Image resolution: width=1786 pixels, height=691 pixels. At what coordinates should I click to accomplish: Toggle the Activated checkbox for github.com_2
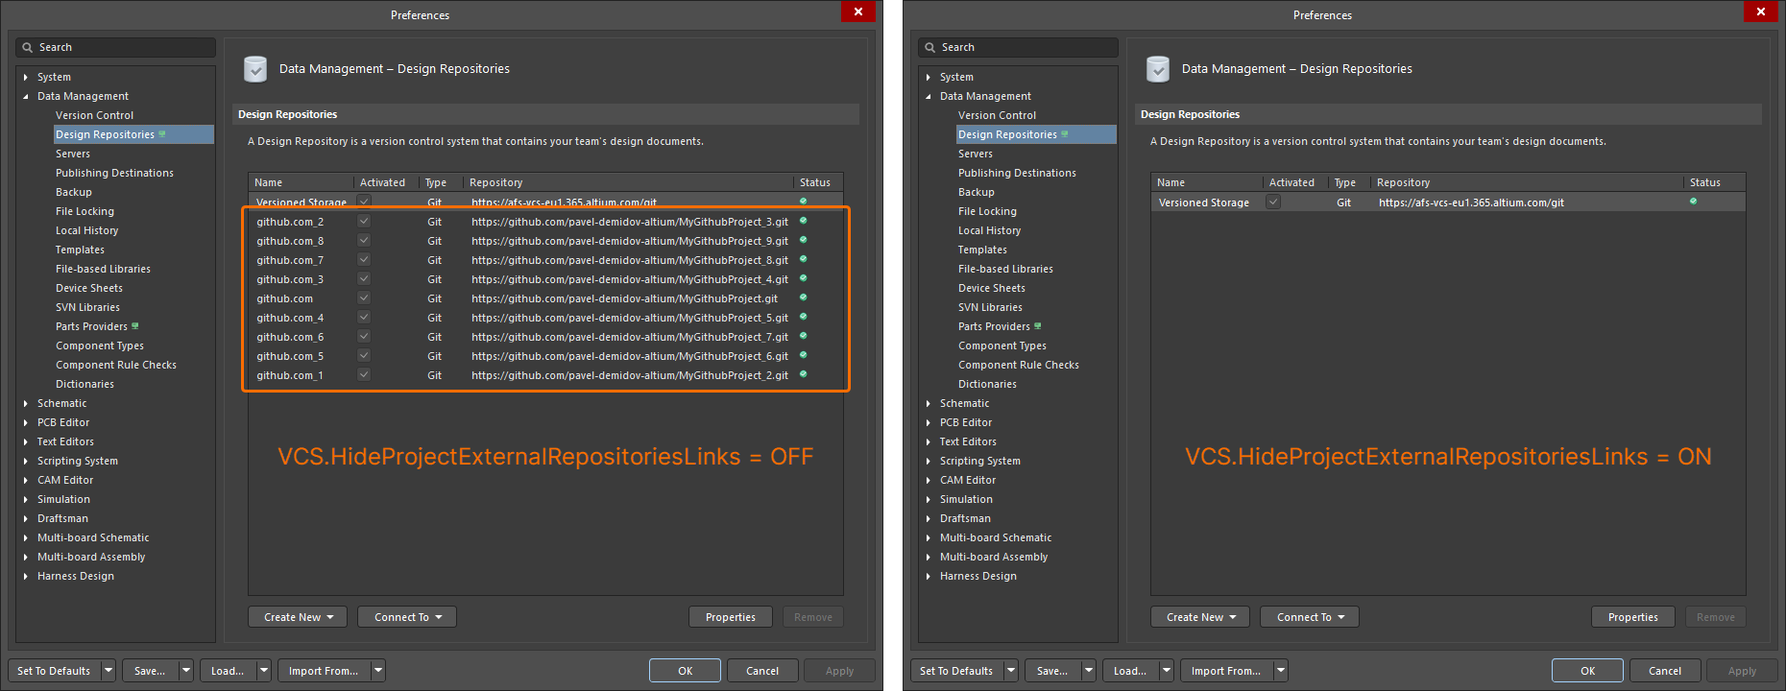[364, 222]
